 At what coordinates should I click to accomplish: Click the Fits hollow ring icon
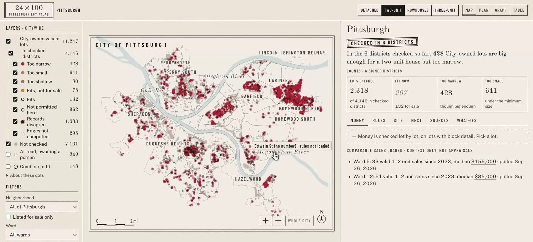pyautogui.click(x=23, y=99)
